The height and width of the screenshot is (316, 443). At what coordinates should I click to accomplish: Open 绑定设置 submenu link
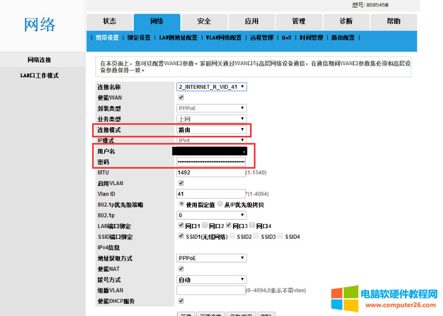tap(139, 38)
